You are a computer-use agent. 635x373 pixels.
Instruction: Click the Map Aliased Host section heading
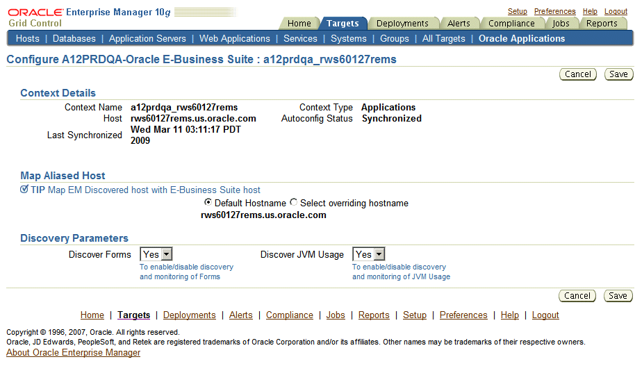(x=63, y=176)
